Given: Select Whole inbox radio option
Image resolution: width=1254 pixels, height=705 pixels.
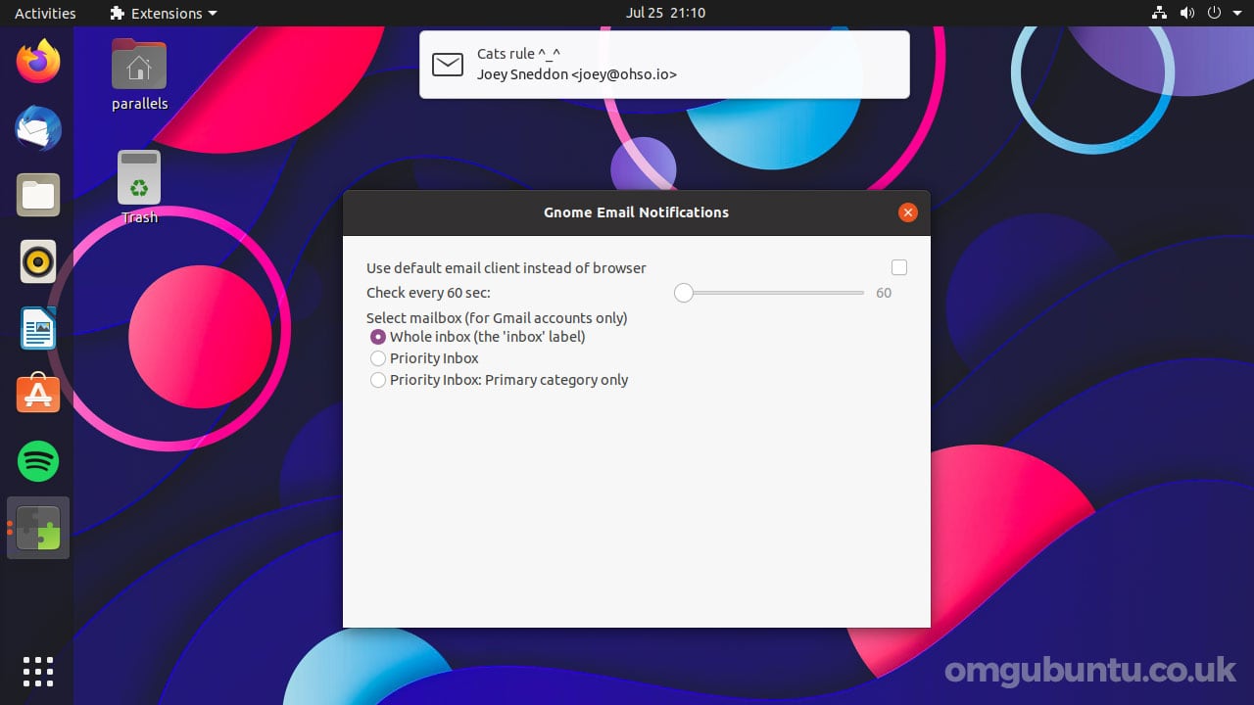Looking at the screenshot, I should click(x=378, y=337).
